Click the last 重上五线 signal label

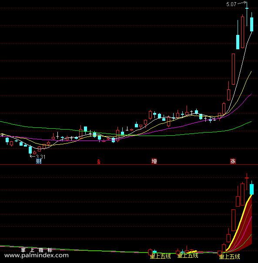pyautogui.click(x=229, y=256)
